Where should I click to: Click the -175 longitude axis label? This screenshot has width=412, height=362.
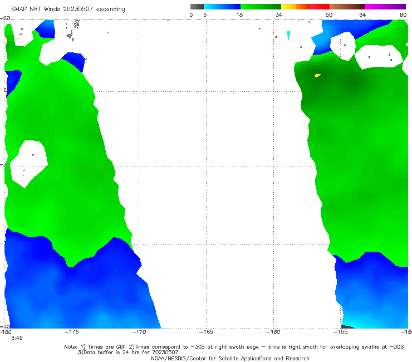(72, 332)
